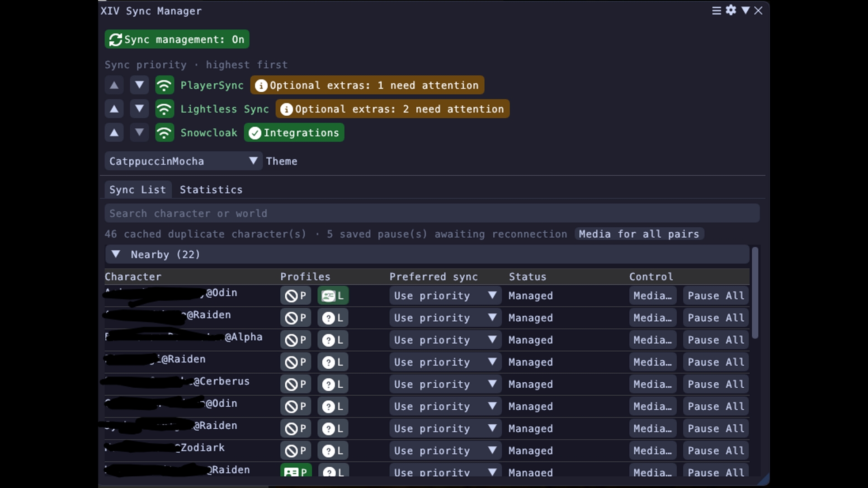Open preferred sync dropdown for @Alpha row
The width and height of the screenshot is (868, 488).
[445, 340]
